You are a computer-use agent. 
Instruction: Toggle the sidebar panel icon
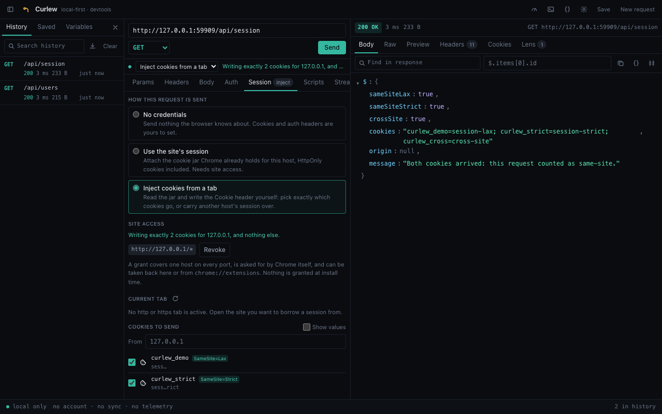10,9
